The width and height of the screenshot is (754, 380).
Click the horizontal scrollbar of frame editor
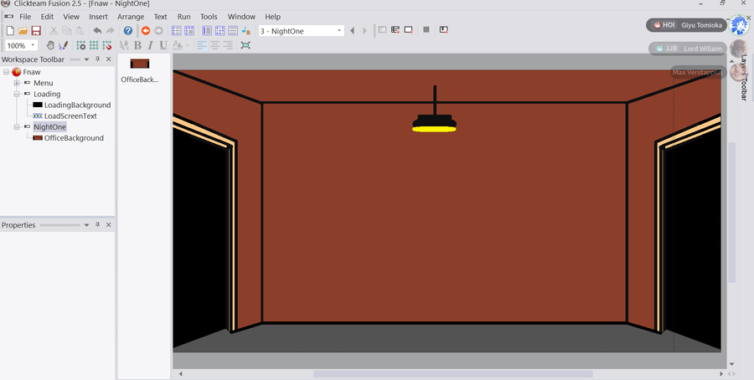coord(452,374)
